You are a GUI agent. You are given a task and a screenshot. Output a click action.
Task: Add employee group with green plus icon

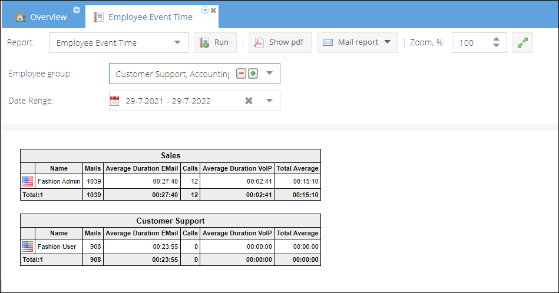point(253,74)
